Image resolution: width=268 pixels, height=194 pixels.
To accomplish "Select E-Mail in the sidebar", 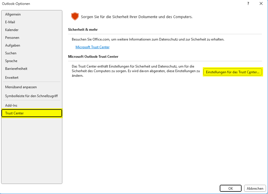I will click(10, 22).
